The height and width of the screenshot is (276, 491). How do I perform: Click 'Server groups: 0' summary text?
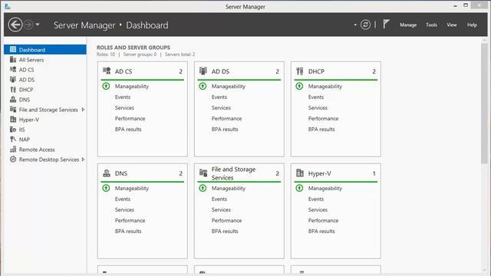coord(140,54)
